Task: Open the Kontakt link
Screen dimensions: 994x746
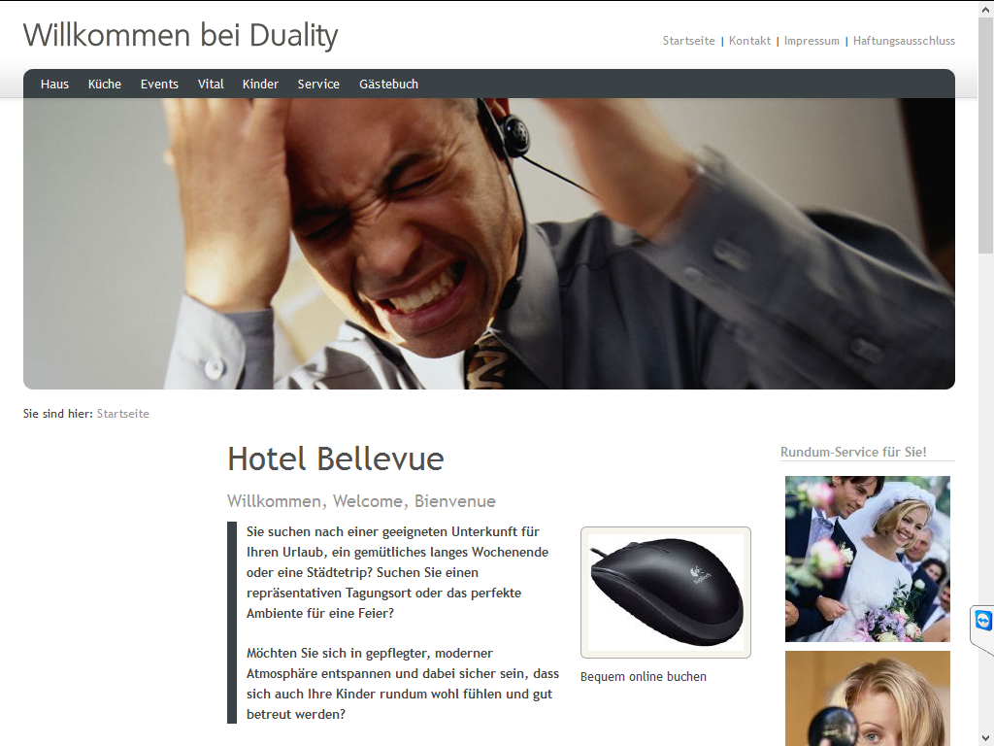Action: [749, 41]
